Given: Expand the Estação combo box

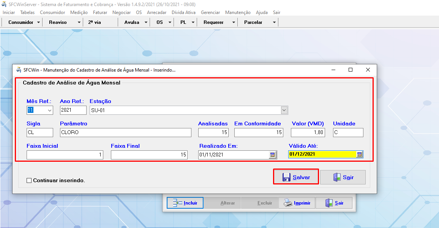Looking at the screenshot, I should click(284, 110).
